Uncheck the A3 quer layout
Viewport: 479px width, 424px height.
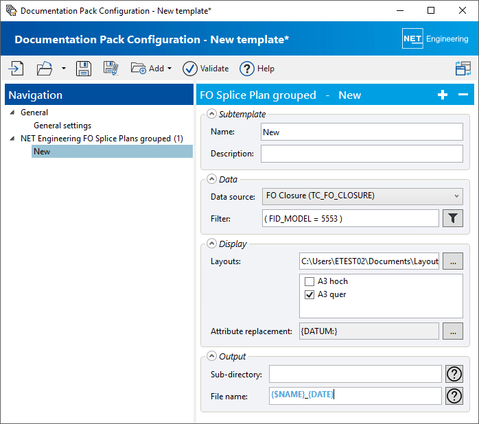pos(309,294)
